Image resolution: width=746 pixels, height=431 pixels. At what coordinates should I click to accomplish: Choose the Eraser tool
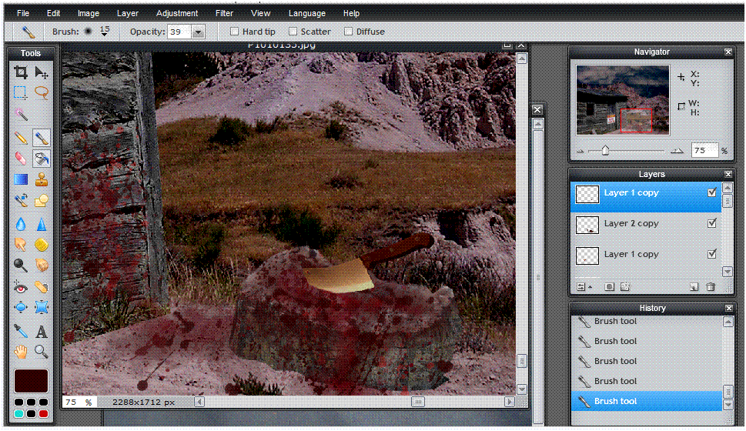tap(21, 159)
